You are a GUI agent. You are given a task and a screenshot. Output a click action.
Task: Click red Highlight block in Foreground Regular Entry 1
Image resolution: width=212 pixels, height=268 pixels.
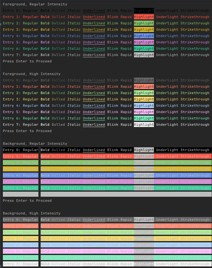(144, 17)
